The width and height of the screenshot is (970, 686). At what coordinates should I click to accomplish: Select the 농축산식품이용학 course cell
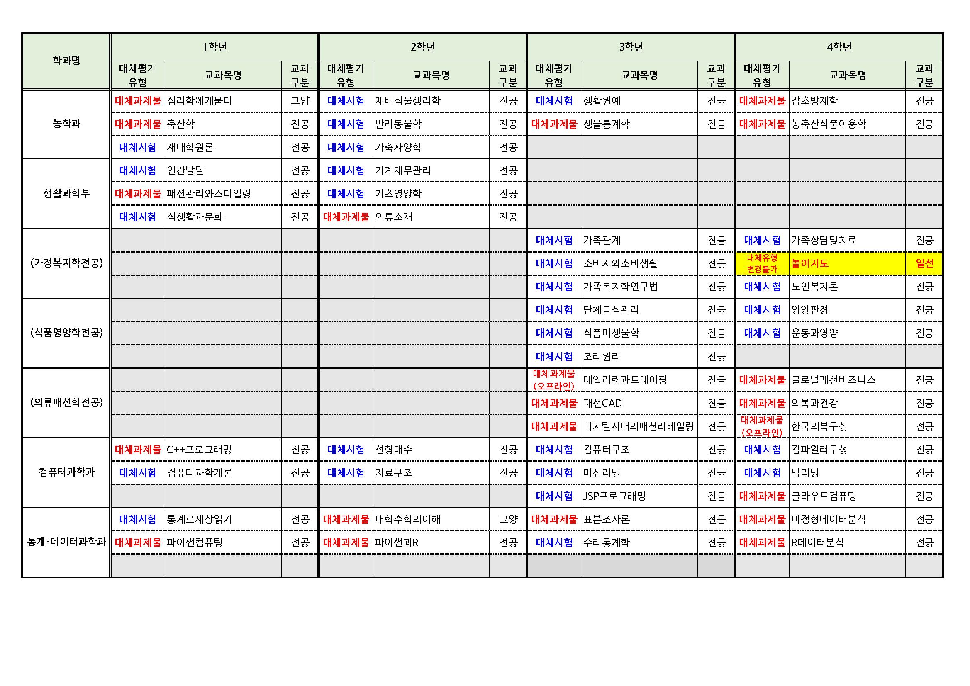[x=848, y=124]
